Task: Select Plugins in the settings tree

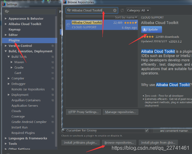Action: tap(30, 40)
